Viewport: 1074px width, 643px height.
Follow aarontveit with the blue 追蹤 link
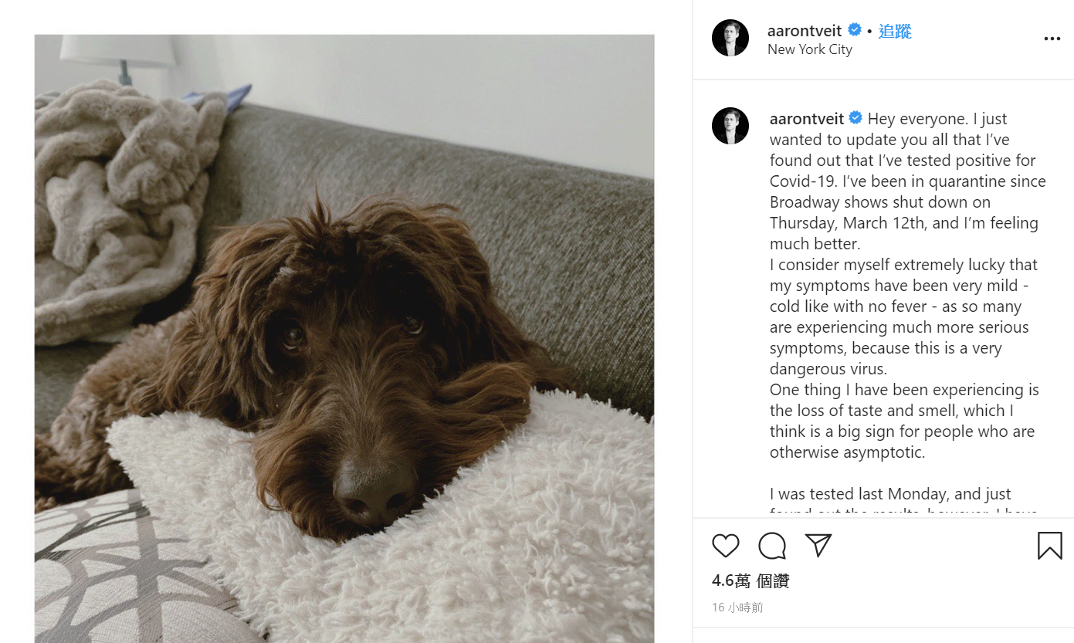(895, 31)
